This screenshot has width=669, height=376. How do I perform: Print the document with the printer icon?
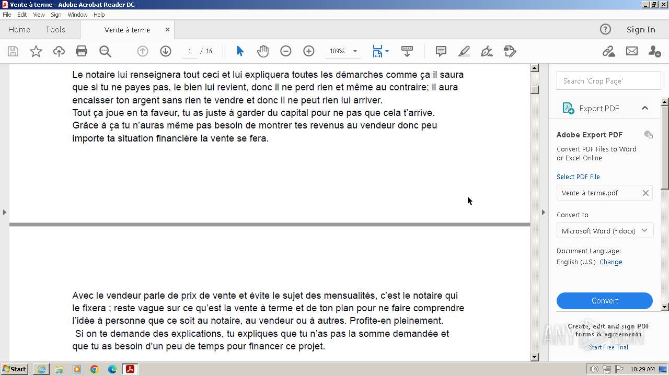82,51
